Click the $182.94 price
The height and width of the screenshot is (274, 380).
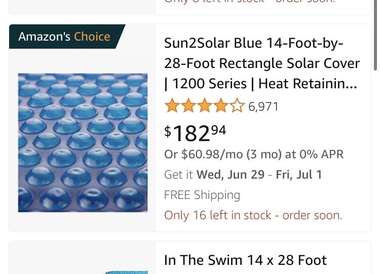pyautogui.click(x=195, y=133)
